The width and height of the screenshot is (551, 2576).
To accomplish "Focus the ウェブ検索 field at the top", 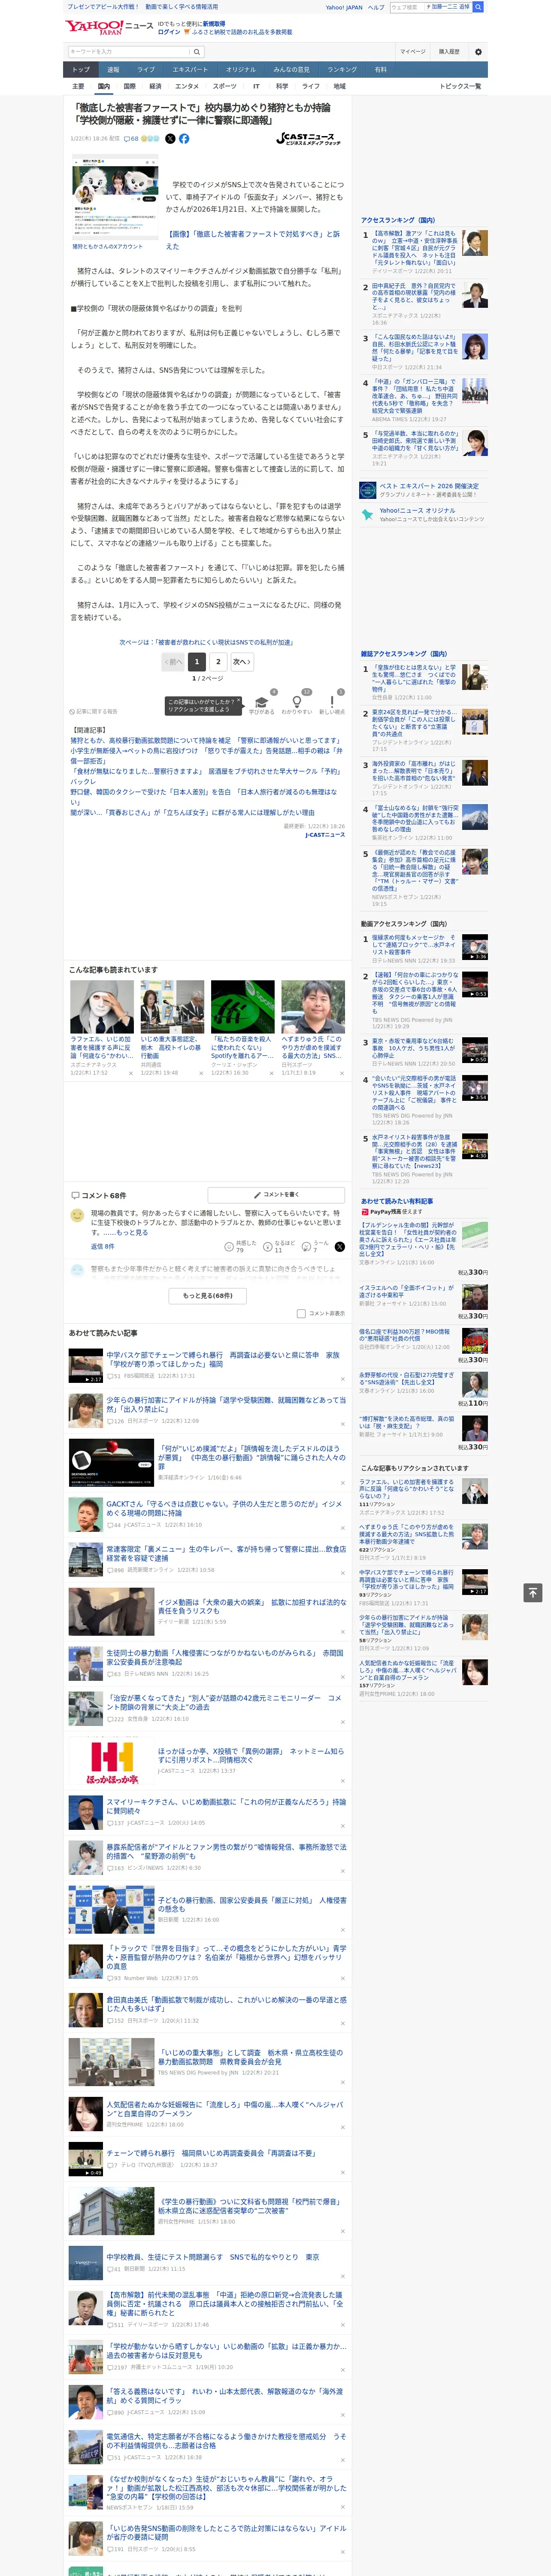I will click(406, 7).
